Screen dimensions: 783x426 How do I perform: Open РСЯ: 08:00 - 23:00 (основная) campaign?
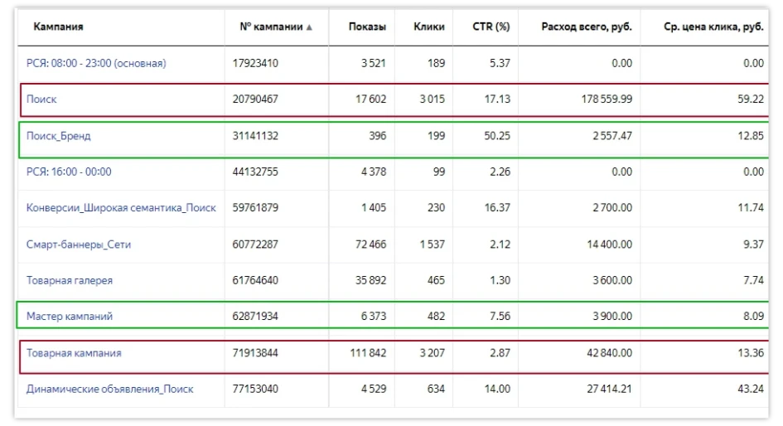[x=96, y=63]
